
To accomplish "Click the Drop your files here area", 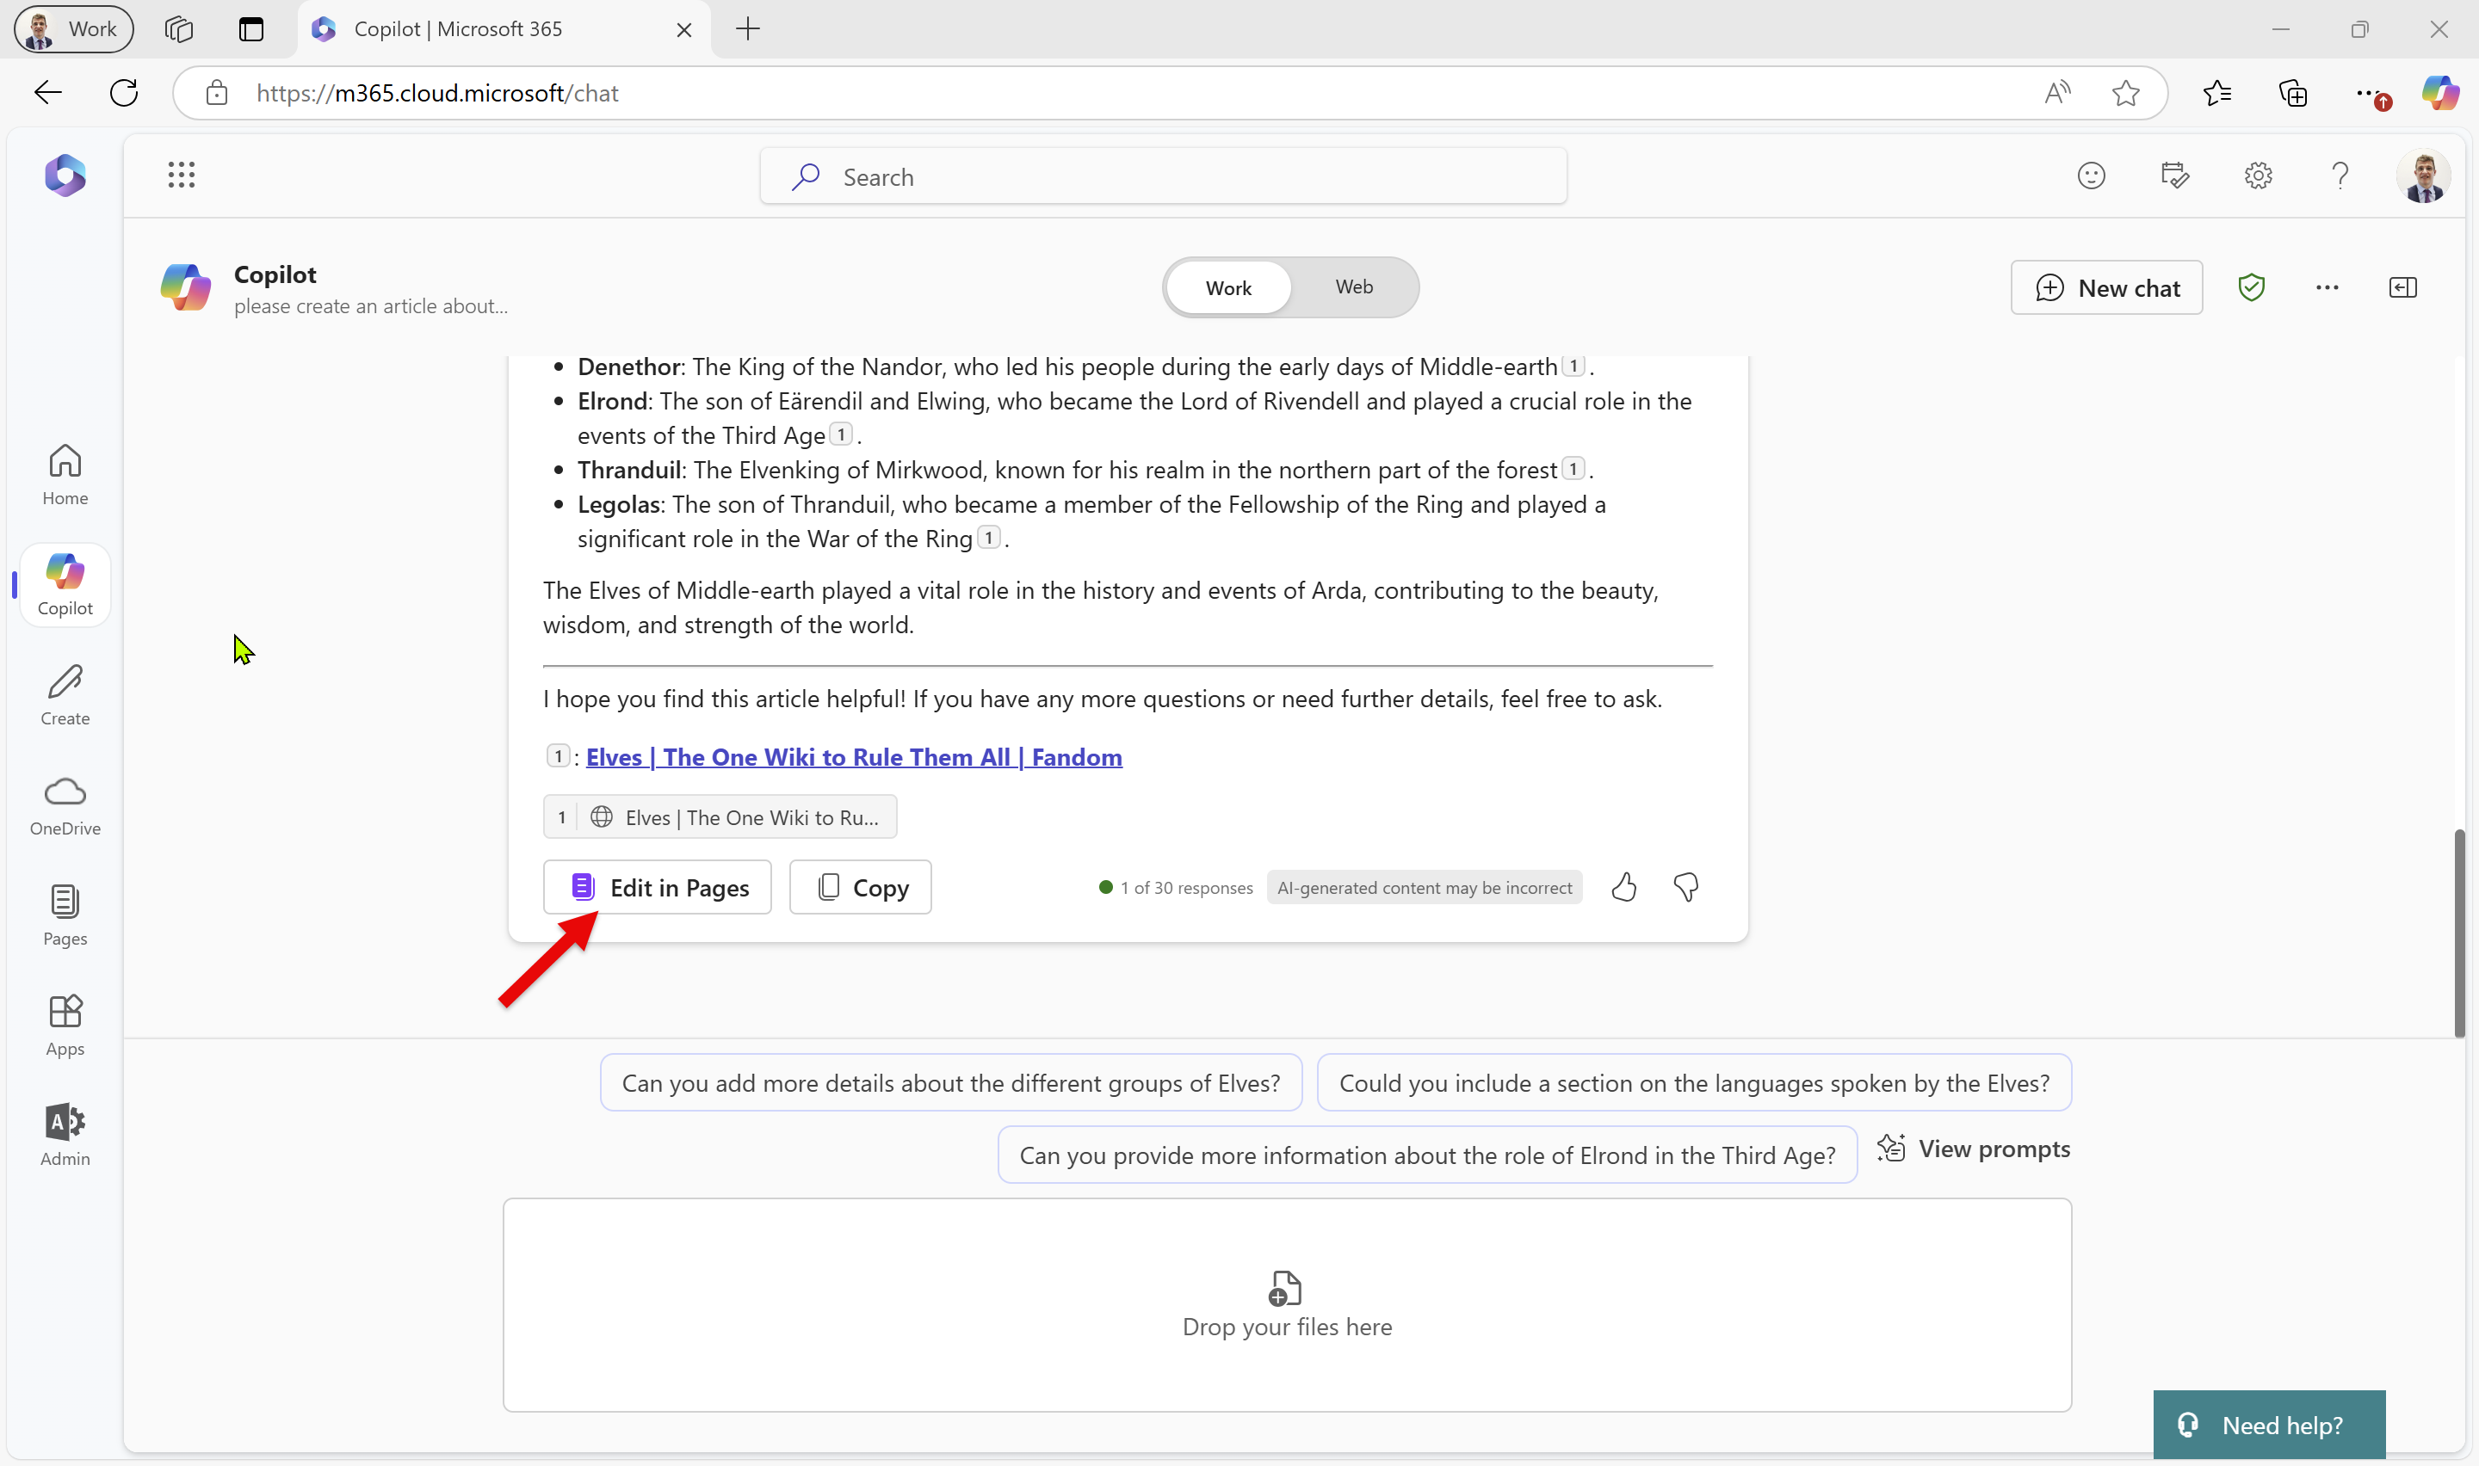I will 1287,1305.
